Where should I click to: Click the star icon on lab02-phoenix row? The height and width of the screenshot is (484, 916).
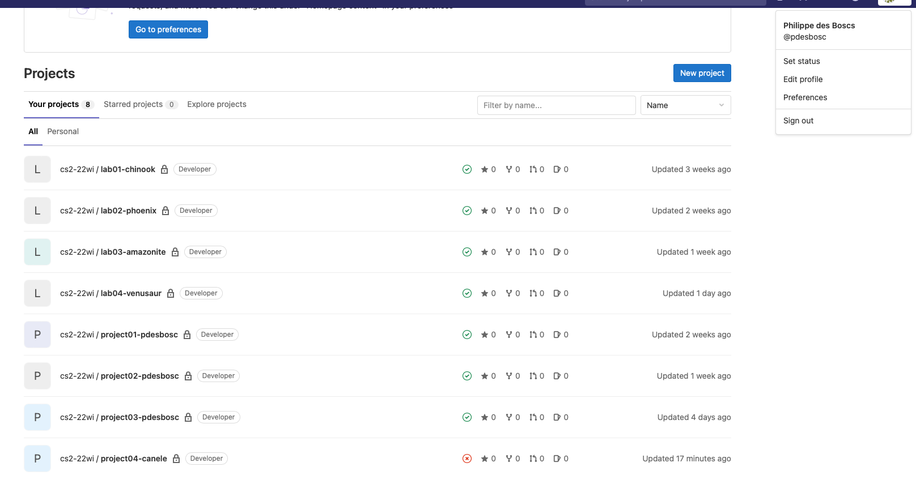[x=485, y=211]
